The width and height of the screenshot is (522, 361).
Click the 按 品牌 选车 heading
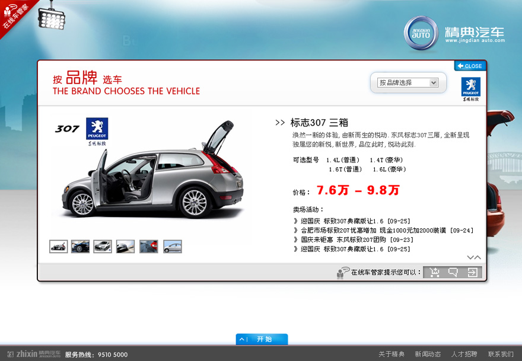click(x=87, y=78)
